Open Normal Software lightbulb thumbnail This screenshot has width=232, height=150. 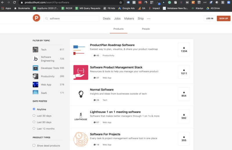[x=81, y=94]
